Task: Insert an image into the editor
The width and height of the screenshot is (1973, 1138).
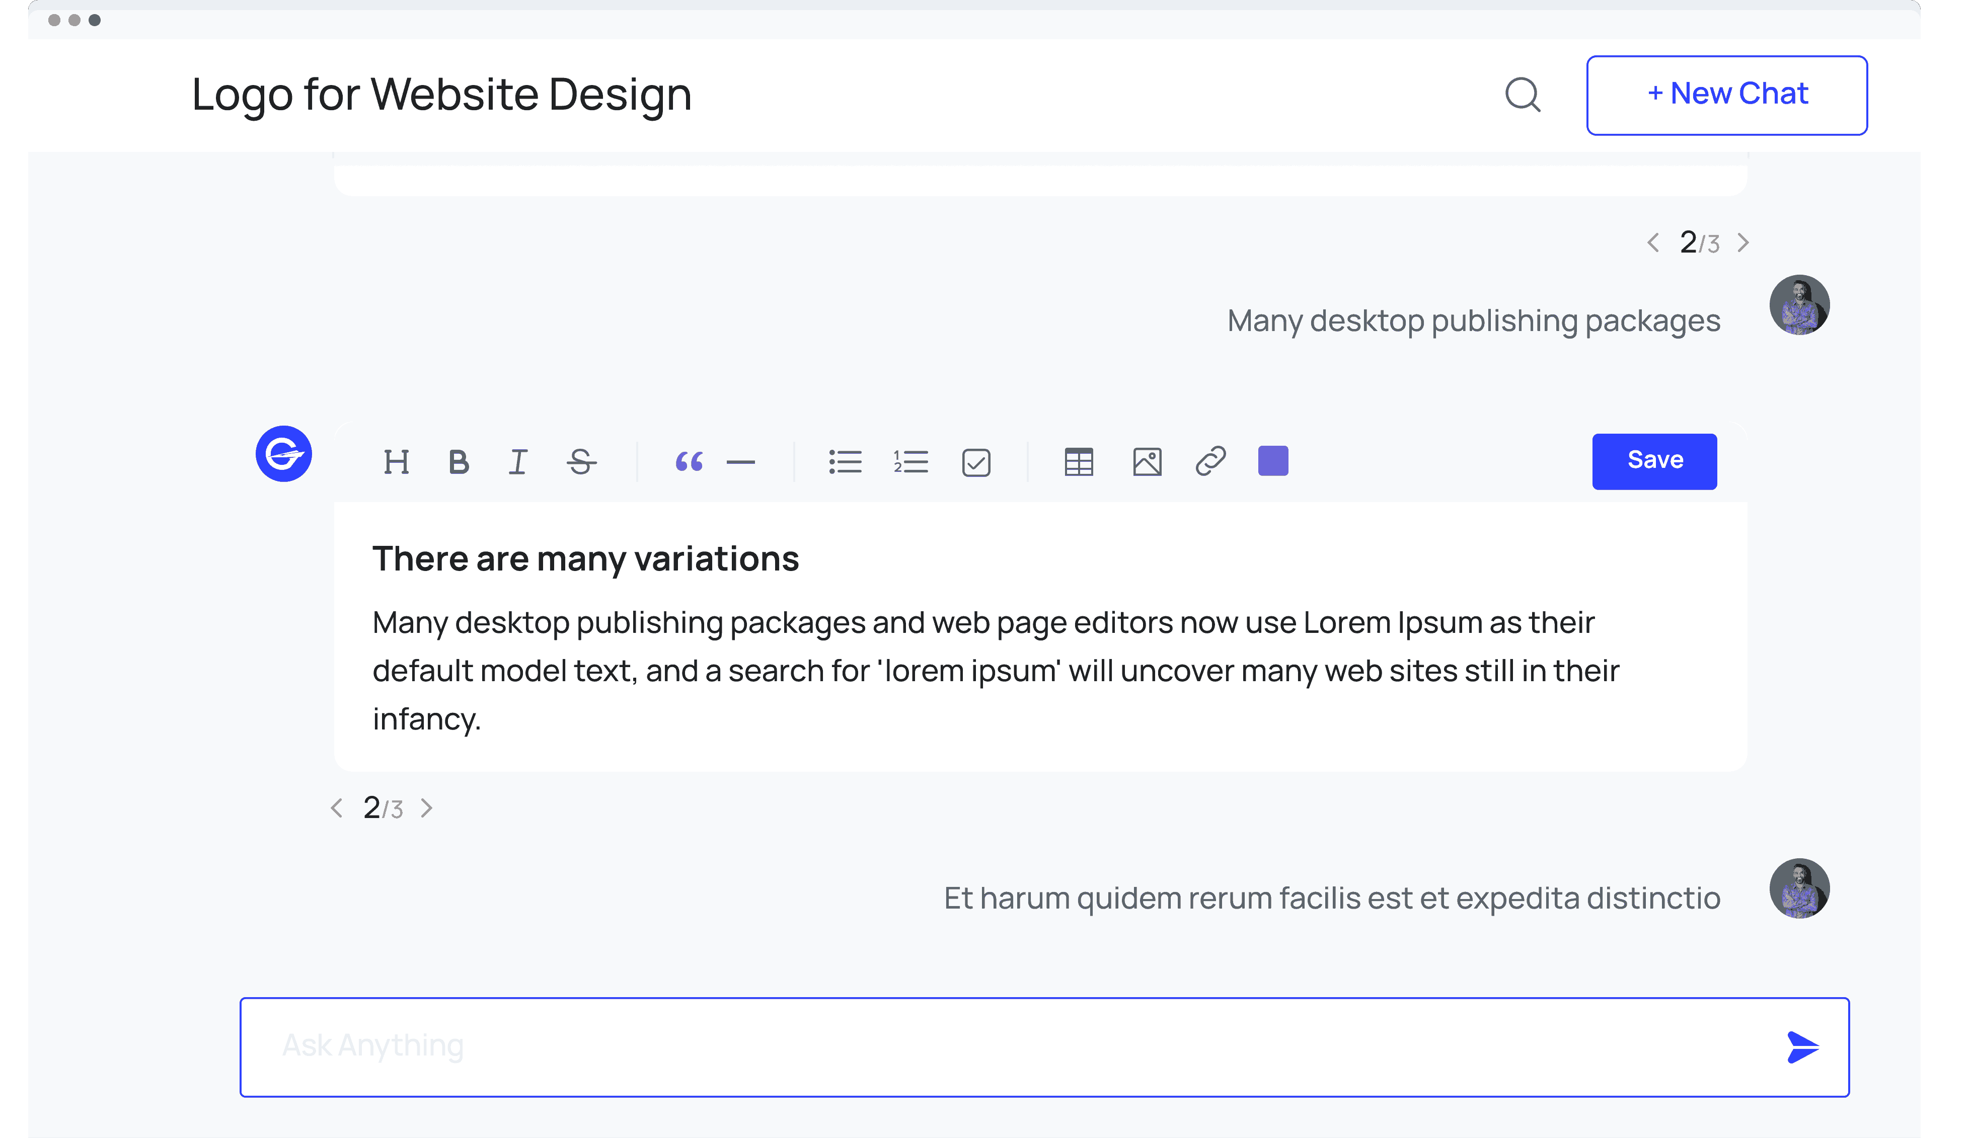Action: [x=1147, y=462]
